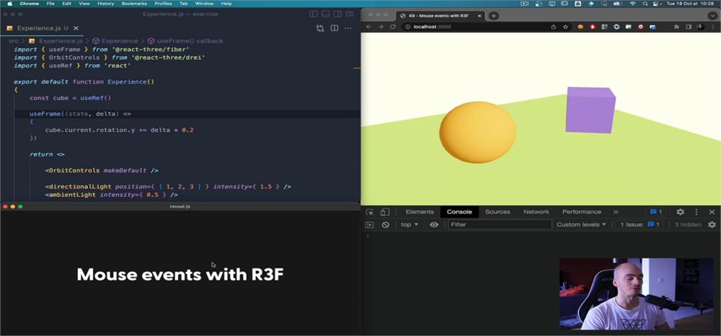Click the purple cube in the 3D scene
721x336 pixels.
coord(590,110)
